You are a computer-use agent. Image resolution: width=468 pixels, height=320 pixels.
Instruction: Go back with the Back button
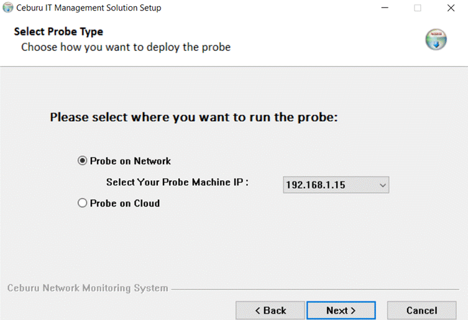[x=270, y=311]
